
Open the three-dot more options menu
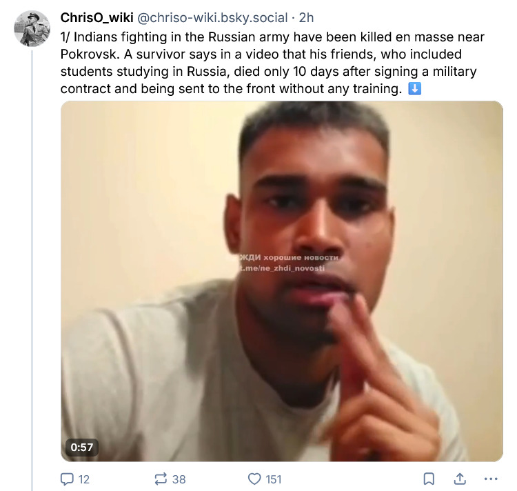pos(491,479)
